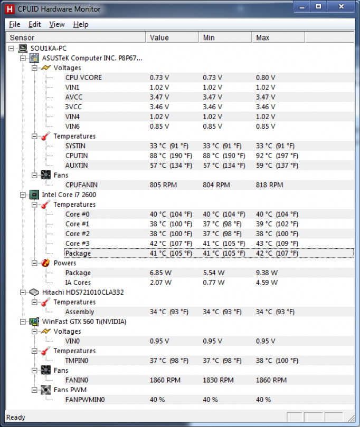Image resolution: width=360 pixels, height=427 pixels.
Task: Open the File menu
Action: [14, 24]
